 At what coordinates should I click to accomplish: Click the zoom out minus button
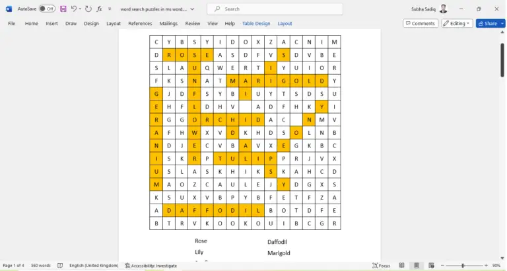(443, 266)
